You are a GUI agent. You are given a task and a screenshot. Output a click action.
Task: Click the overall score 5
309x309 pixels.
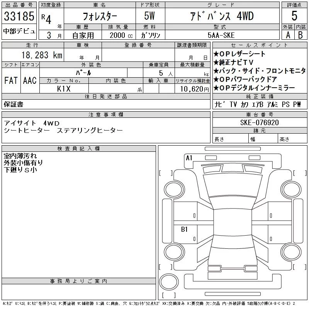click(x=294, y=16)
